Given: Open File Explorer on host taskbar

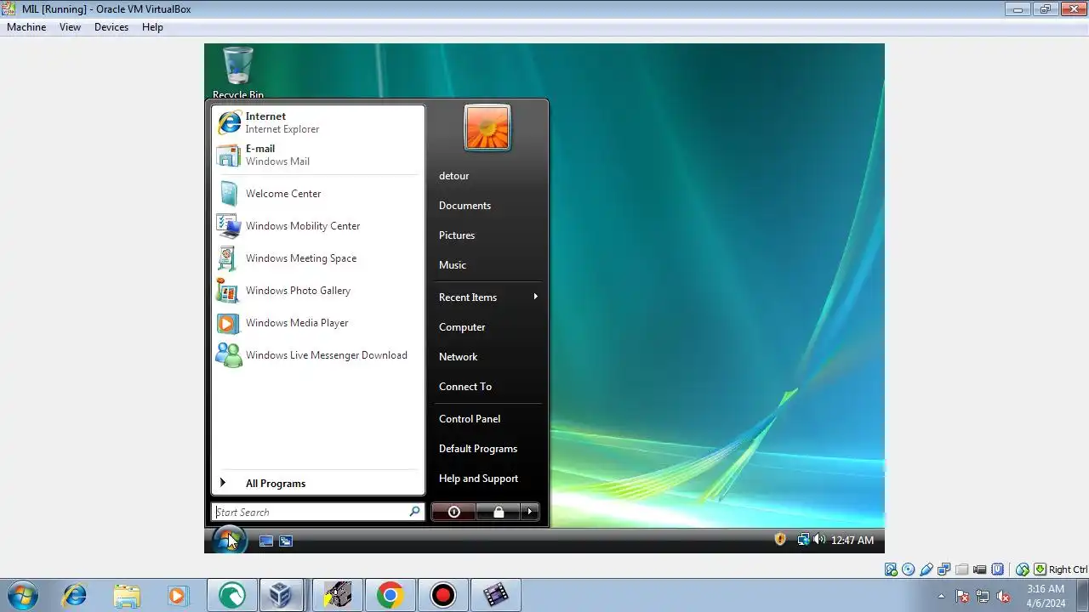Looking at the screenshot, I should pyautogui.click(x=126, y=595).
